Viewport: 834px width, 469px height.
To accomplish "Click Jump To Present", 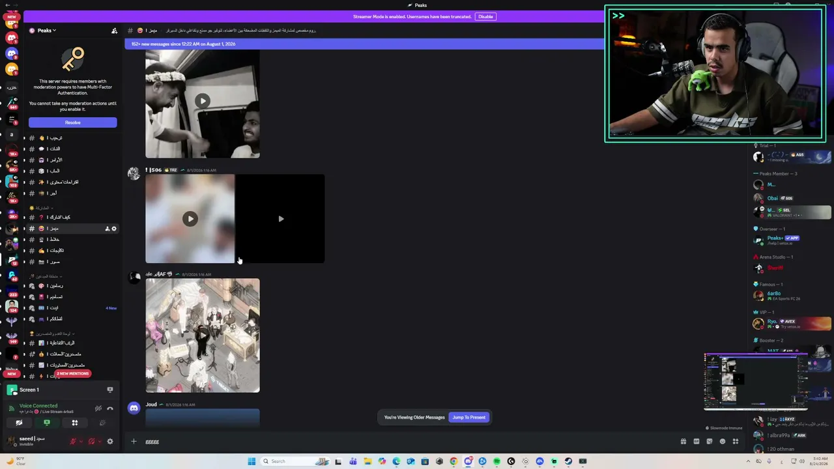I will point(468,417).
